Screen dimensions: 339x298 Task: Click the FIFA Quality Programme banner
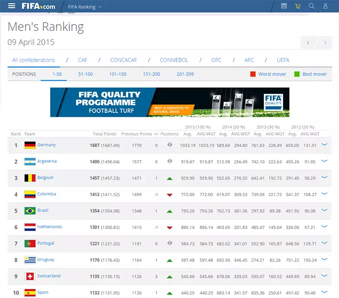point(169,102)
